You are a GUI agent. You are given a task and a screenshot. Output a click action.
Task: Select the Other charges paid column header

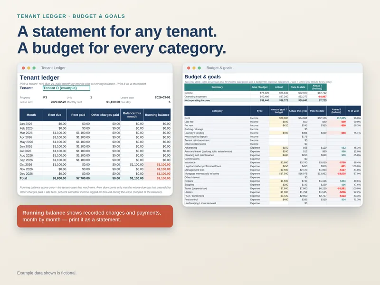click(x=105, y=115)
